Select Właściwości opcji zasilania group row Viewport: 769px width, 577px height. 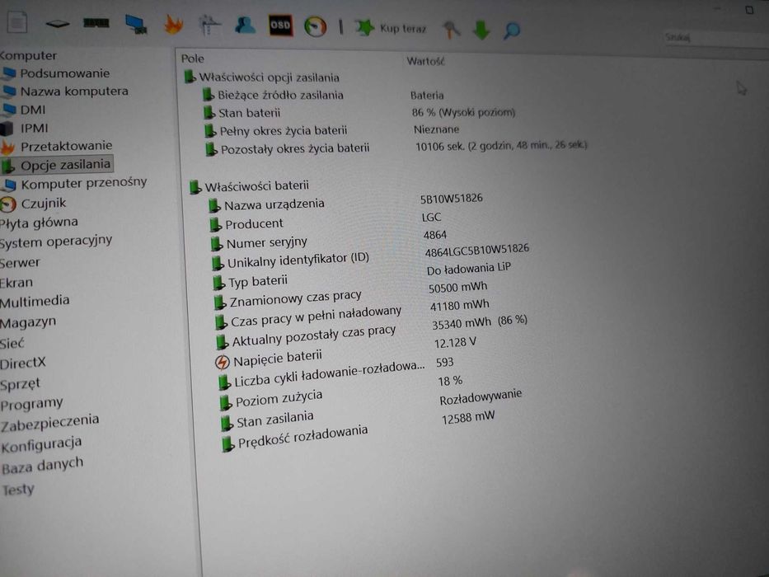[261, 77]
